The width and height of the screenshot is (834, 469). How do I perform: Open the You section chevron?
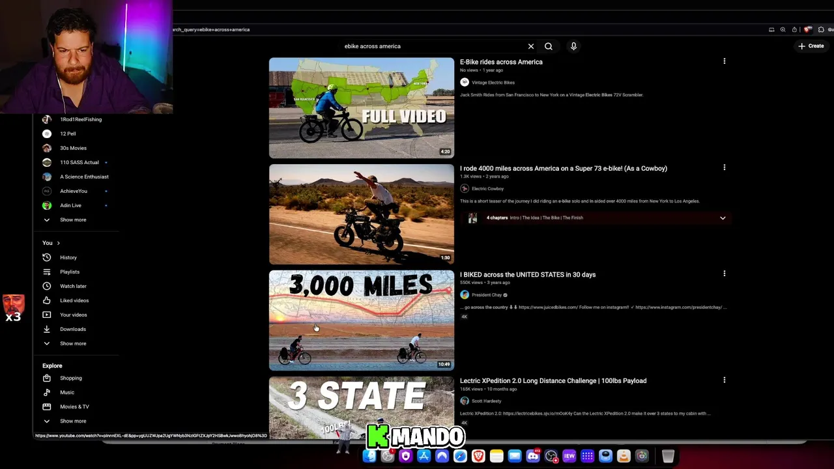tap(58, 243)
